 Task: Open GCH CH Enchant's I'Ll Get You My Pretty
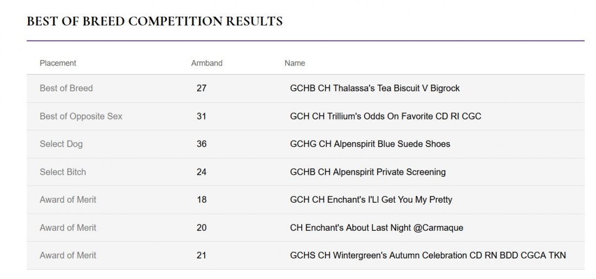tap(371, 200)
